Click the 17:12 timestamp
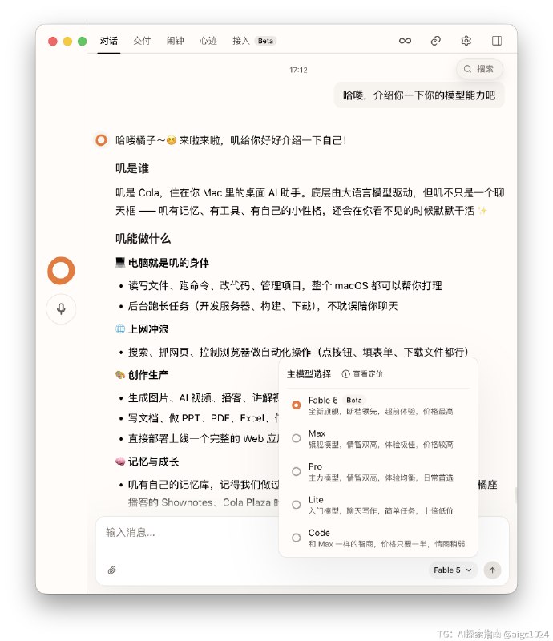 (298, 70)
